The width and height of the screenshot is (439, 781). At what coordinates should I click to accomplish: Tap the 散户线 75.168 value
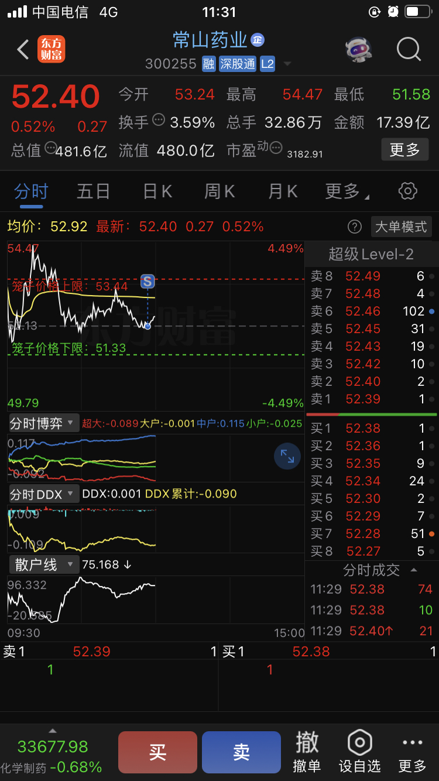(107, 564)
